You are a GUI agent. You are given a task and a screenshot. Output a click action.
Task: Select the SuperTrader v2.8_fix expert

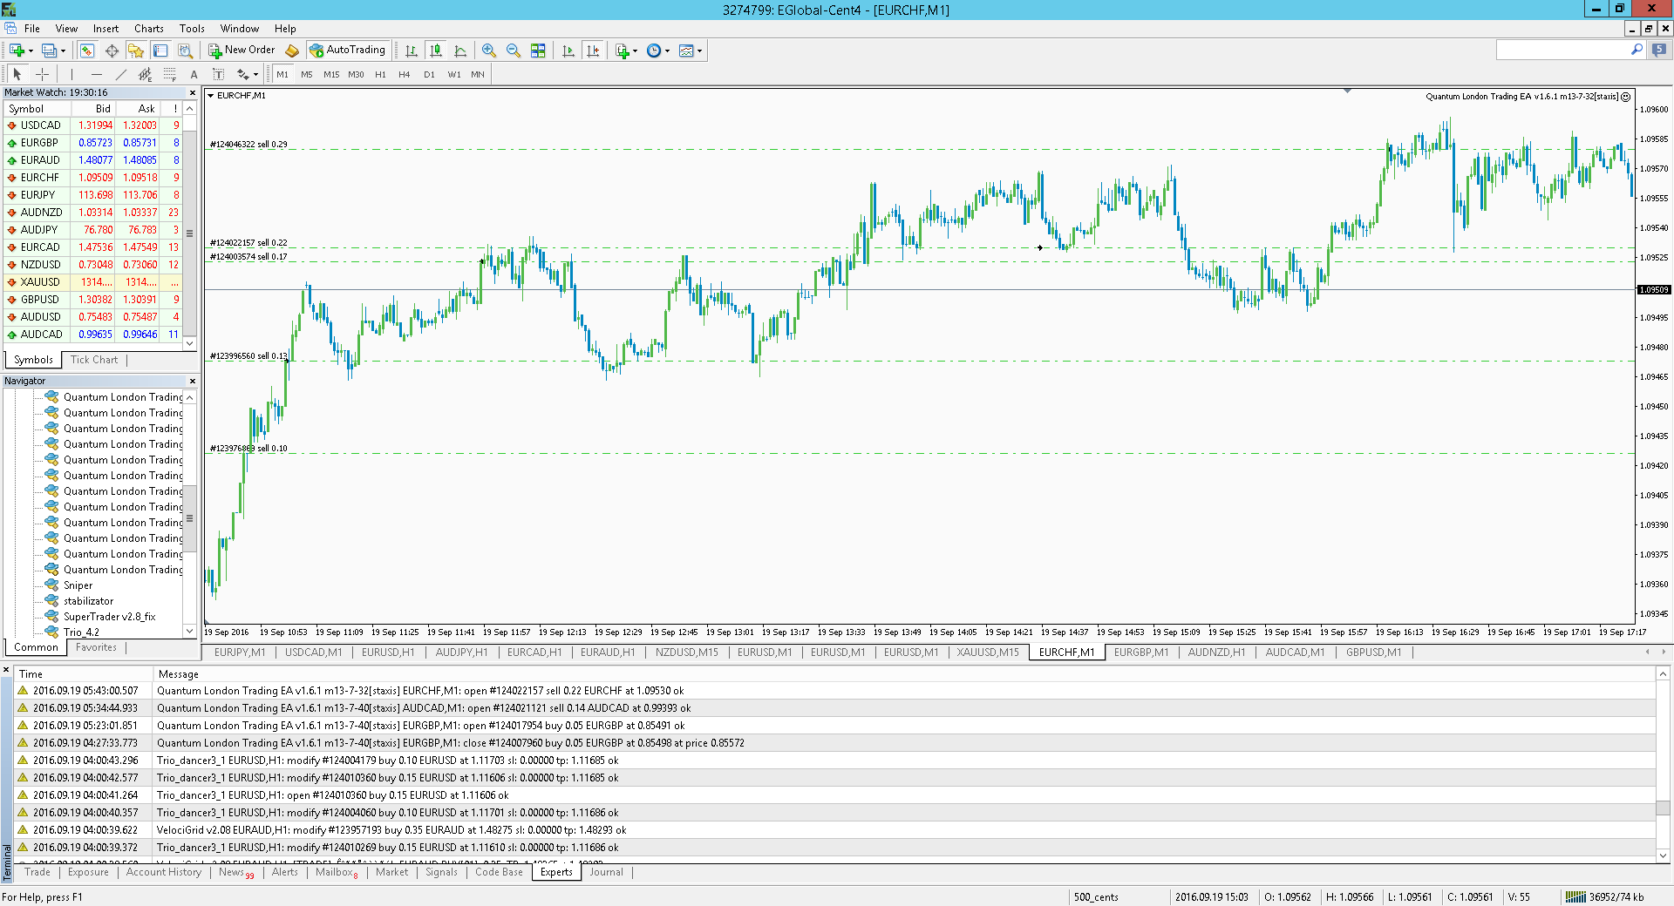click(109, 617)
